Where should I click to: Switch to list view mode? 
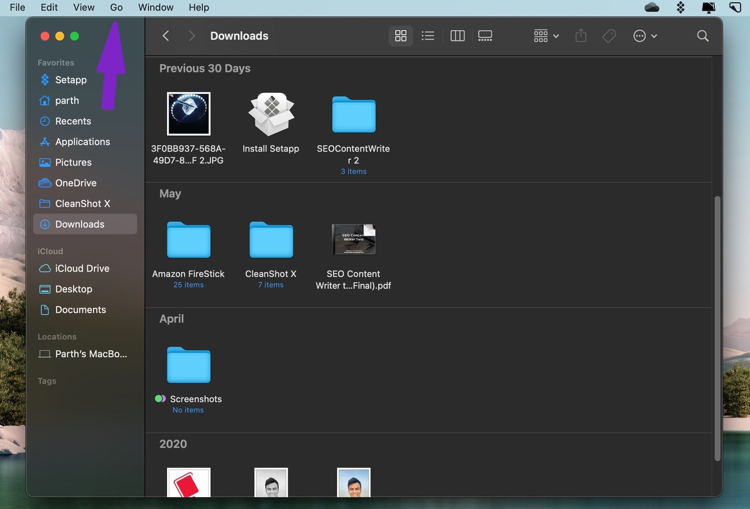tap(428, 36)
